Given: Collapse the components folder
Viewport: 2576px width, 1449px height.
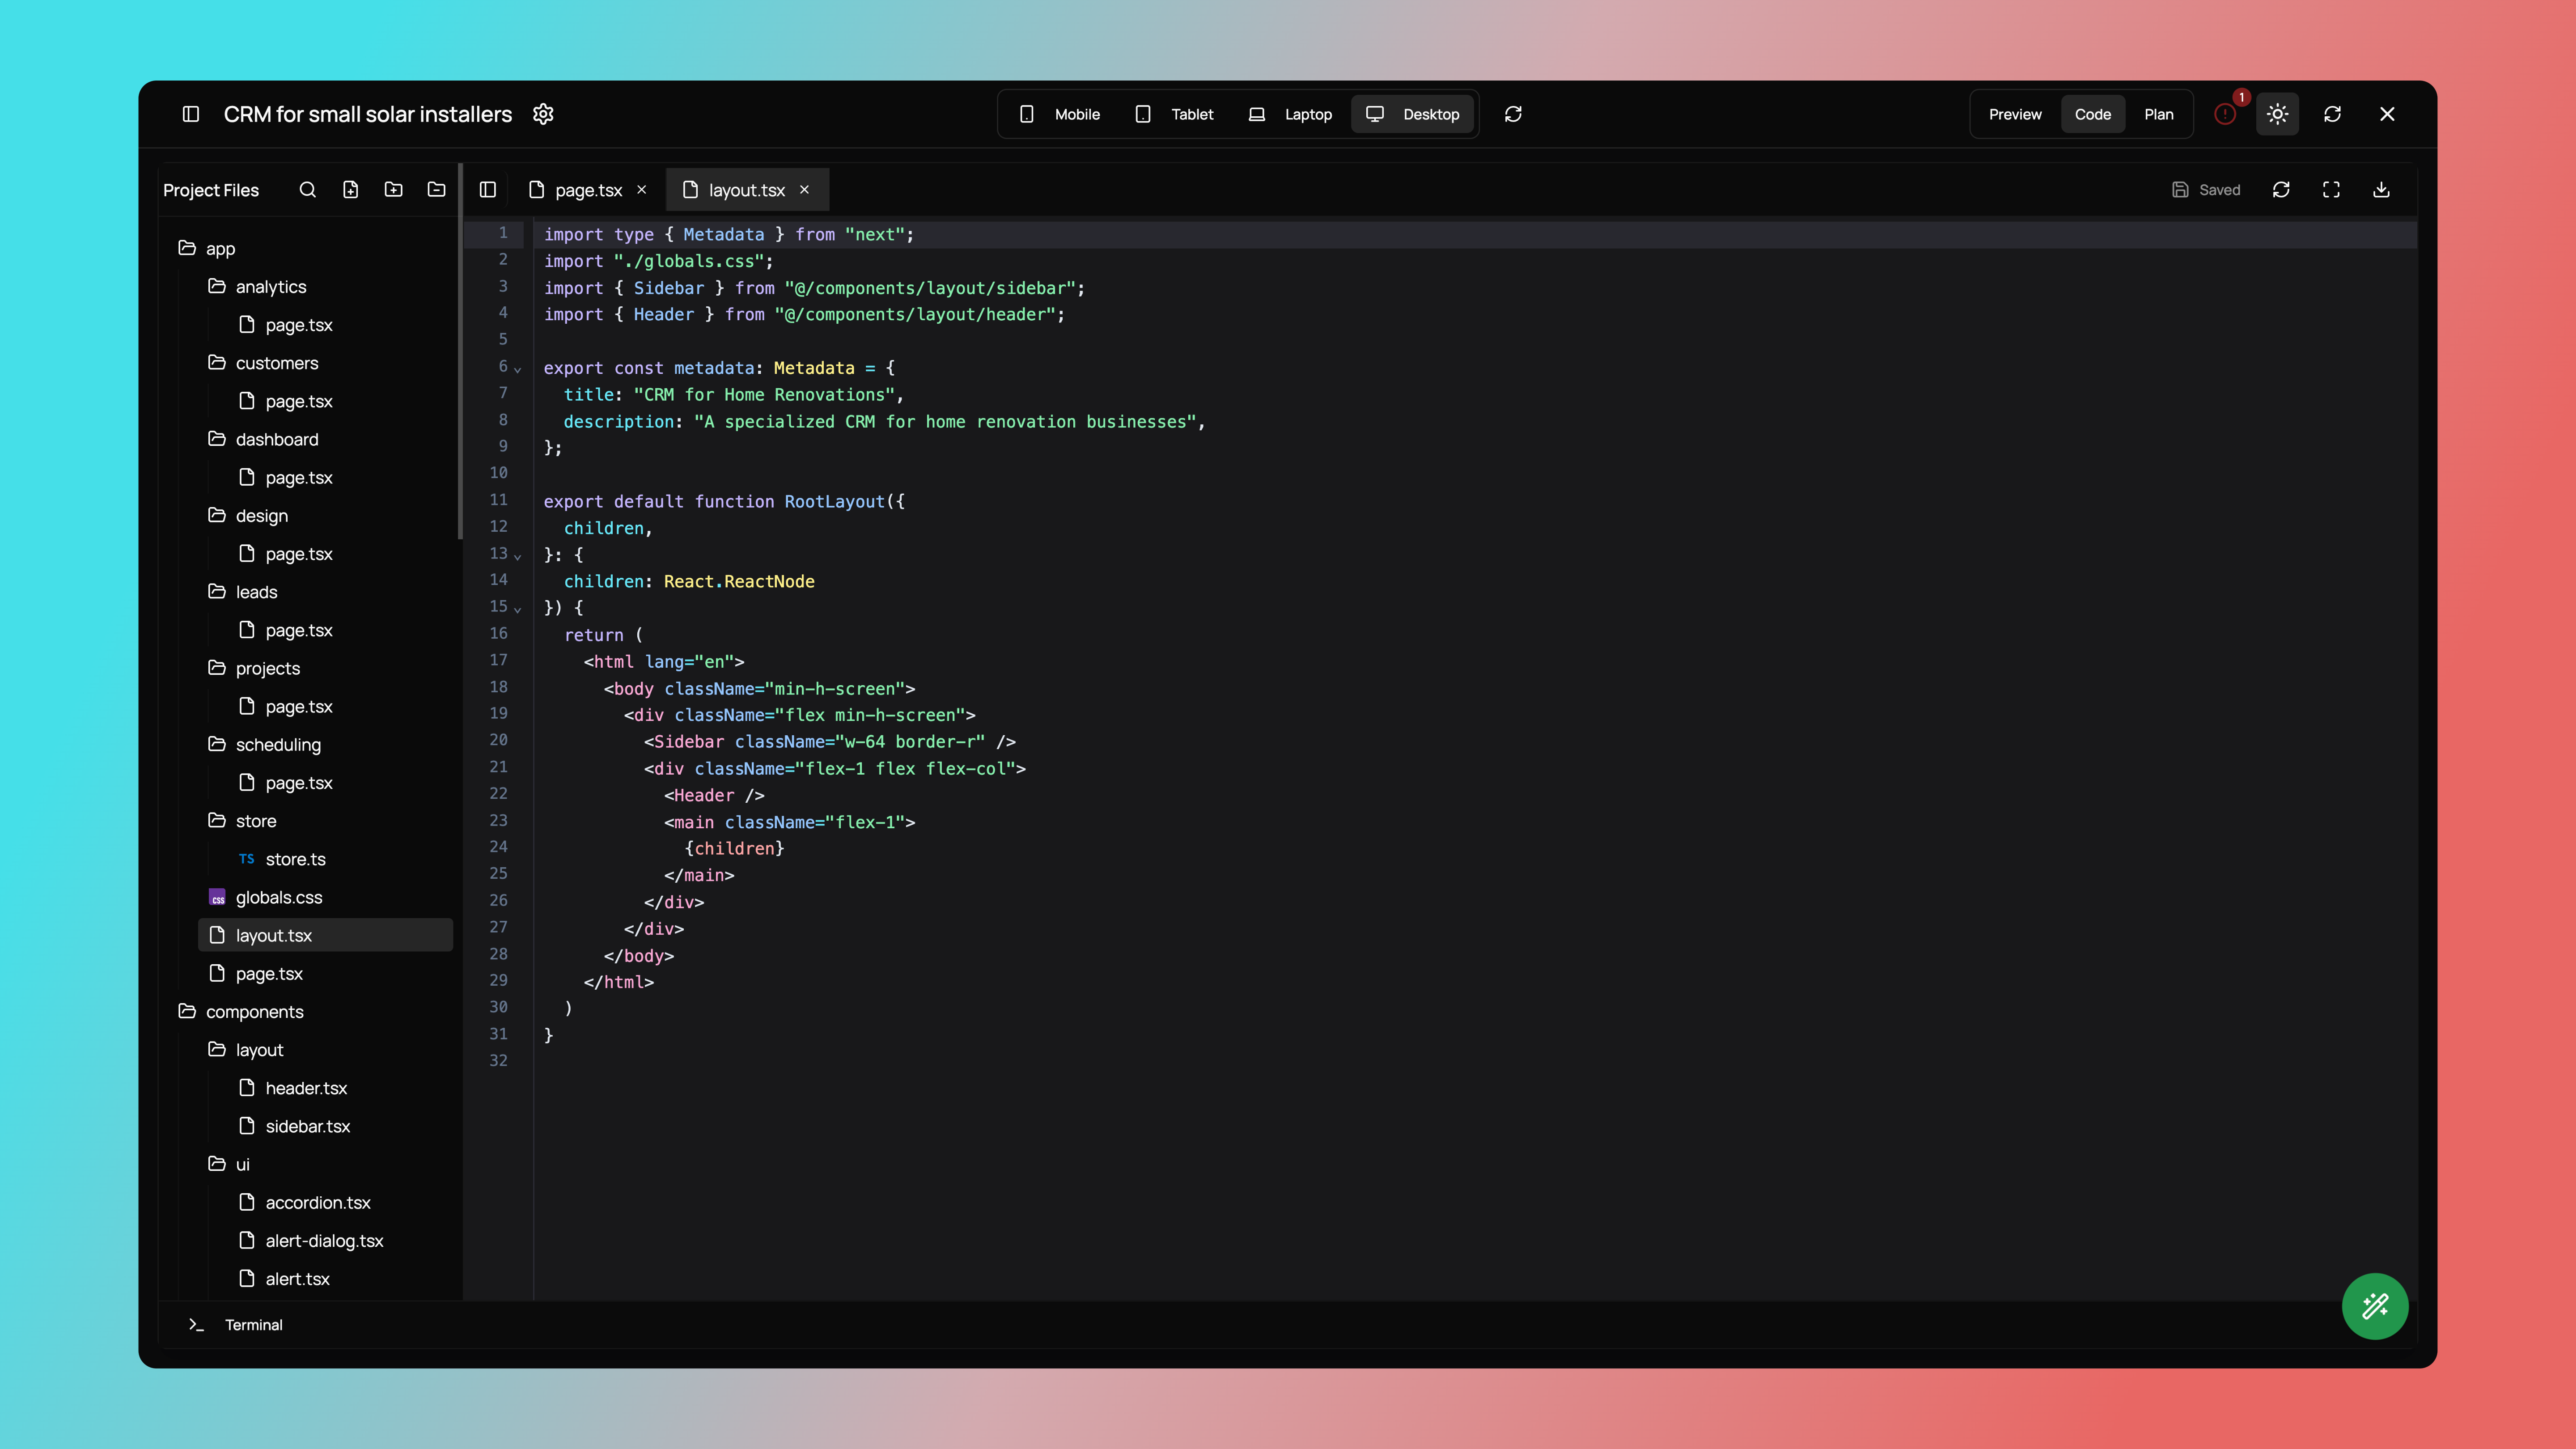Looking at the screenshot, I should click(254, 1012).
